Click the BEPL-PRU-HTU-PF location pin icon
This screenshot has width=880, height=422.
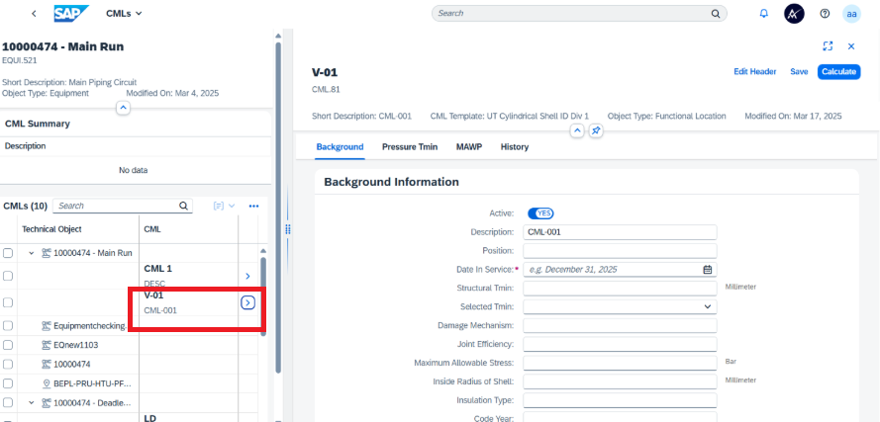click(47, 383)
